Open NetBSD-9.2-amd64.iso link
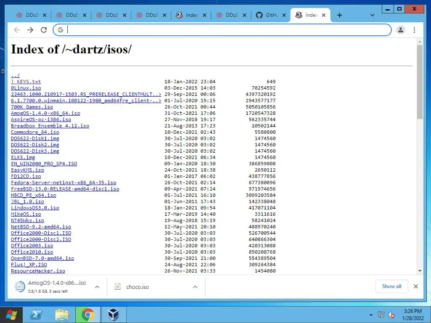431x323 pixels. click(x=41, y=227)
